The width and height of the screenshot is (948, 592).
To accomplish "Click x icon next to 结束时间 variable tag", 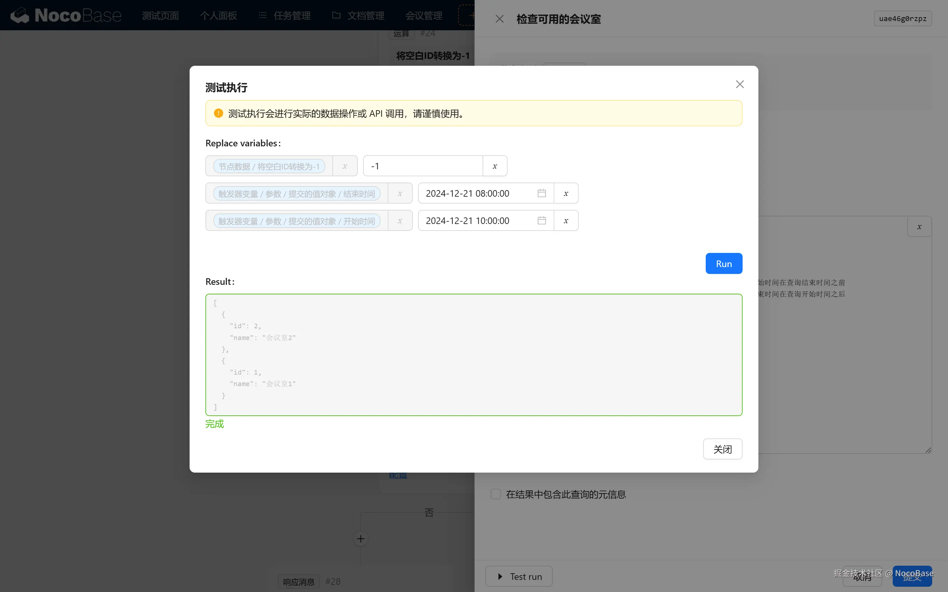I will pyautogui.click(x=400, y=193).
